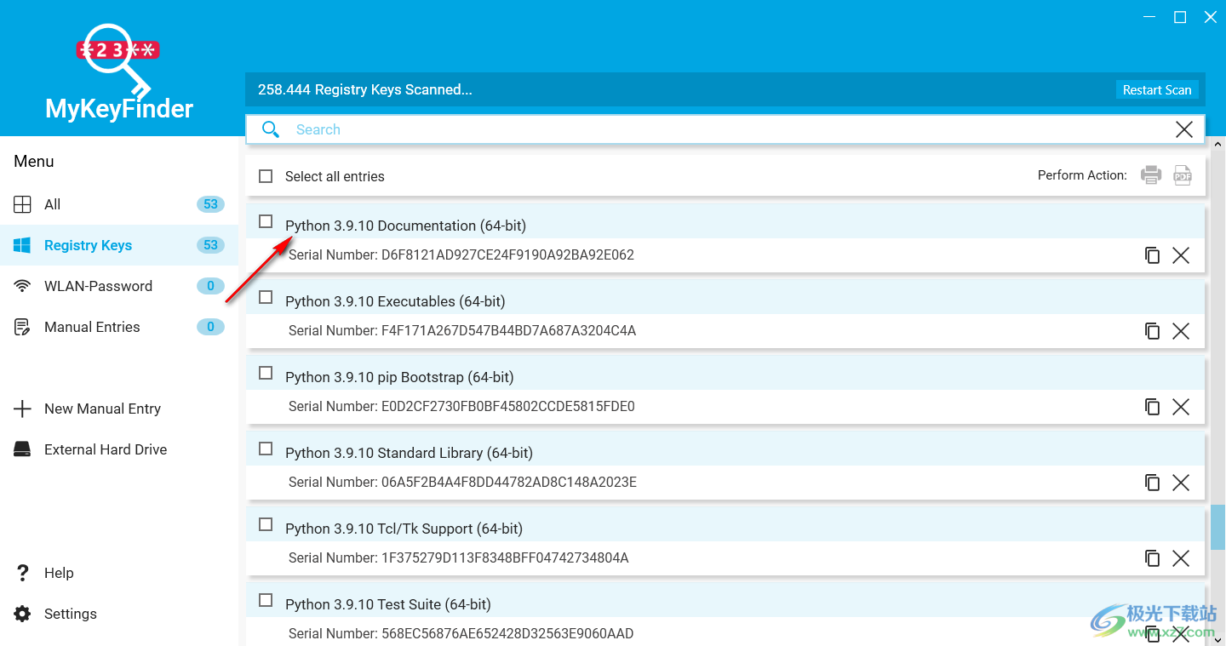Screen dimensions: 1226x646
Task: Print selected entries using the printer icon
Action: click(1151, 175)
